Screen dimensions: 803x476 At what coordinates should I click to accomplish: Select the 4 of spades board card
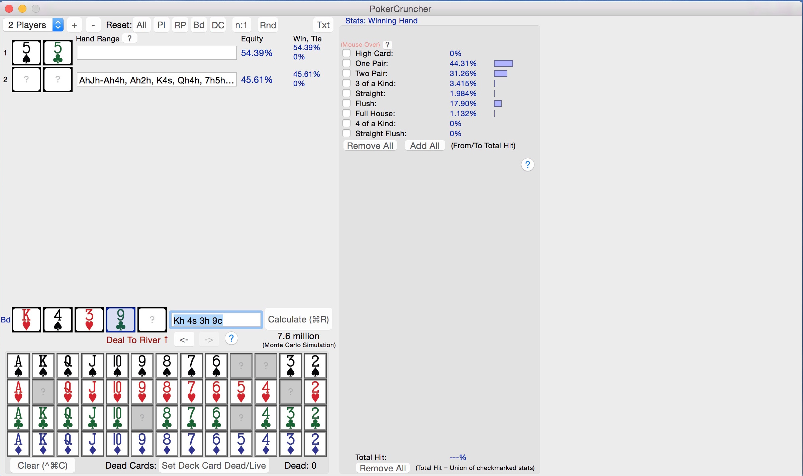[x=58, y=320]
